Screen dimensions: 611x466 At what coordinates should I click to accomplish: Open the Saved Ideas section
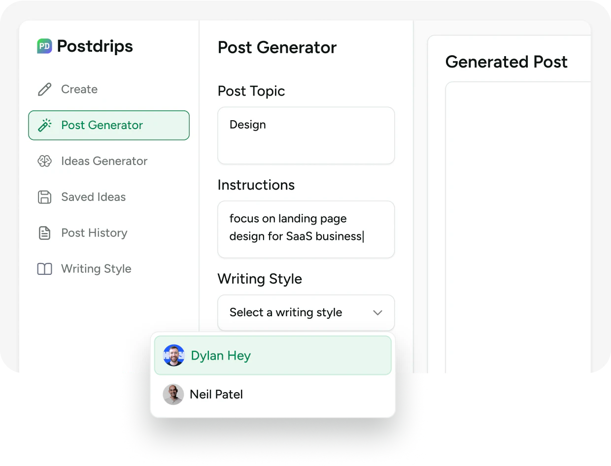pos(93,197)
